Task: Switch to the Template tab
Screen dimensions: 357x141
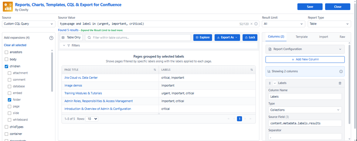Action: coord(302,37)
